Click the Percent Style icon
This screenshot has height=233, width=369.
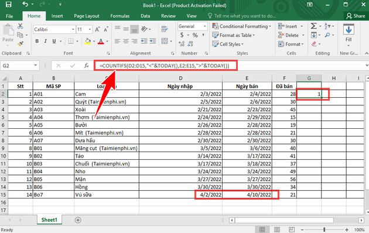click(195, 35)
